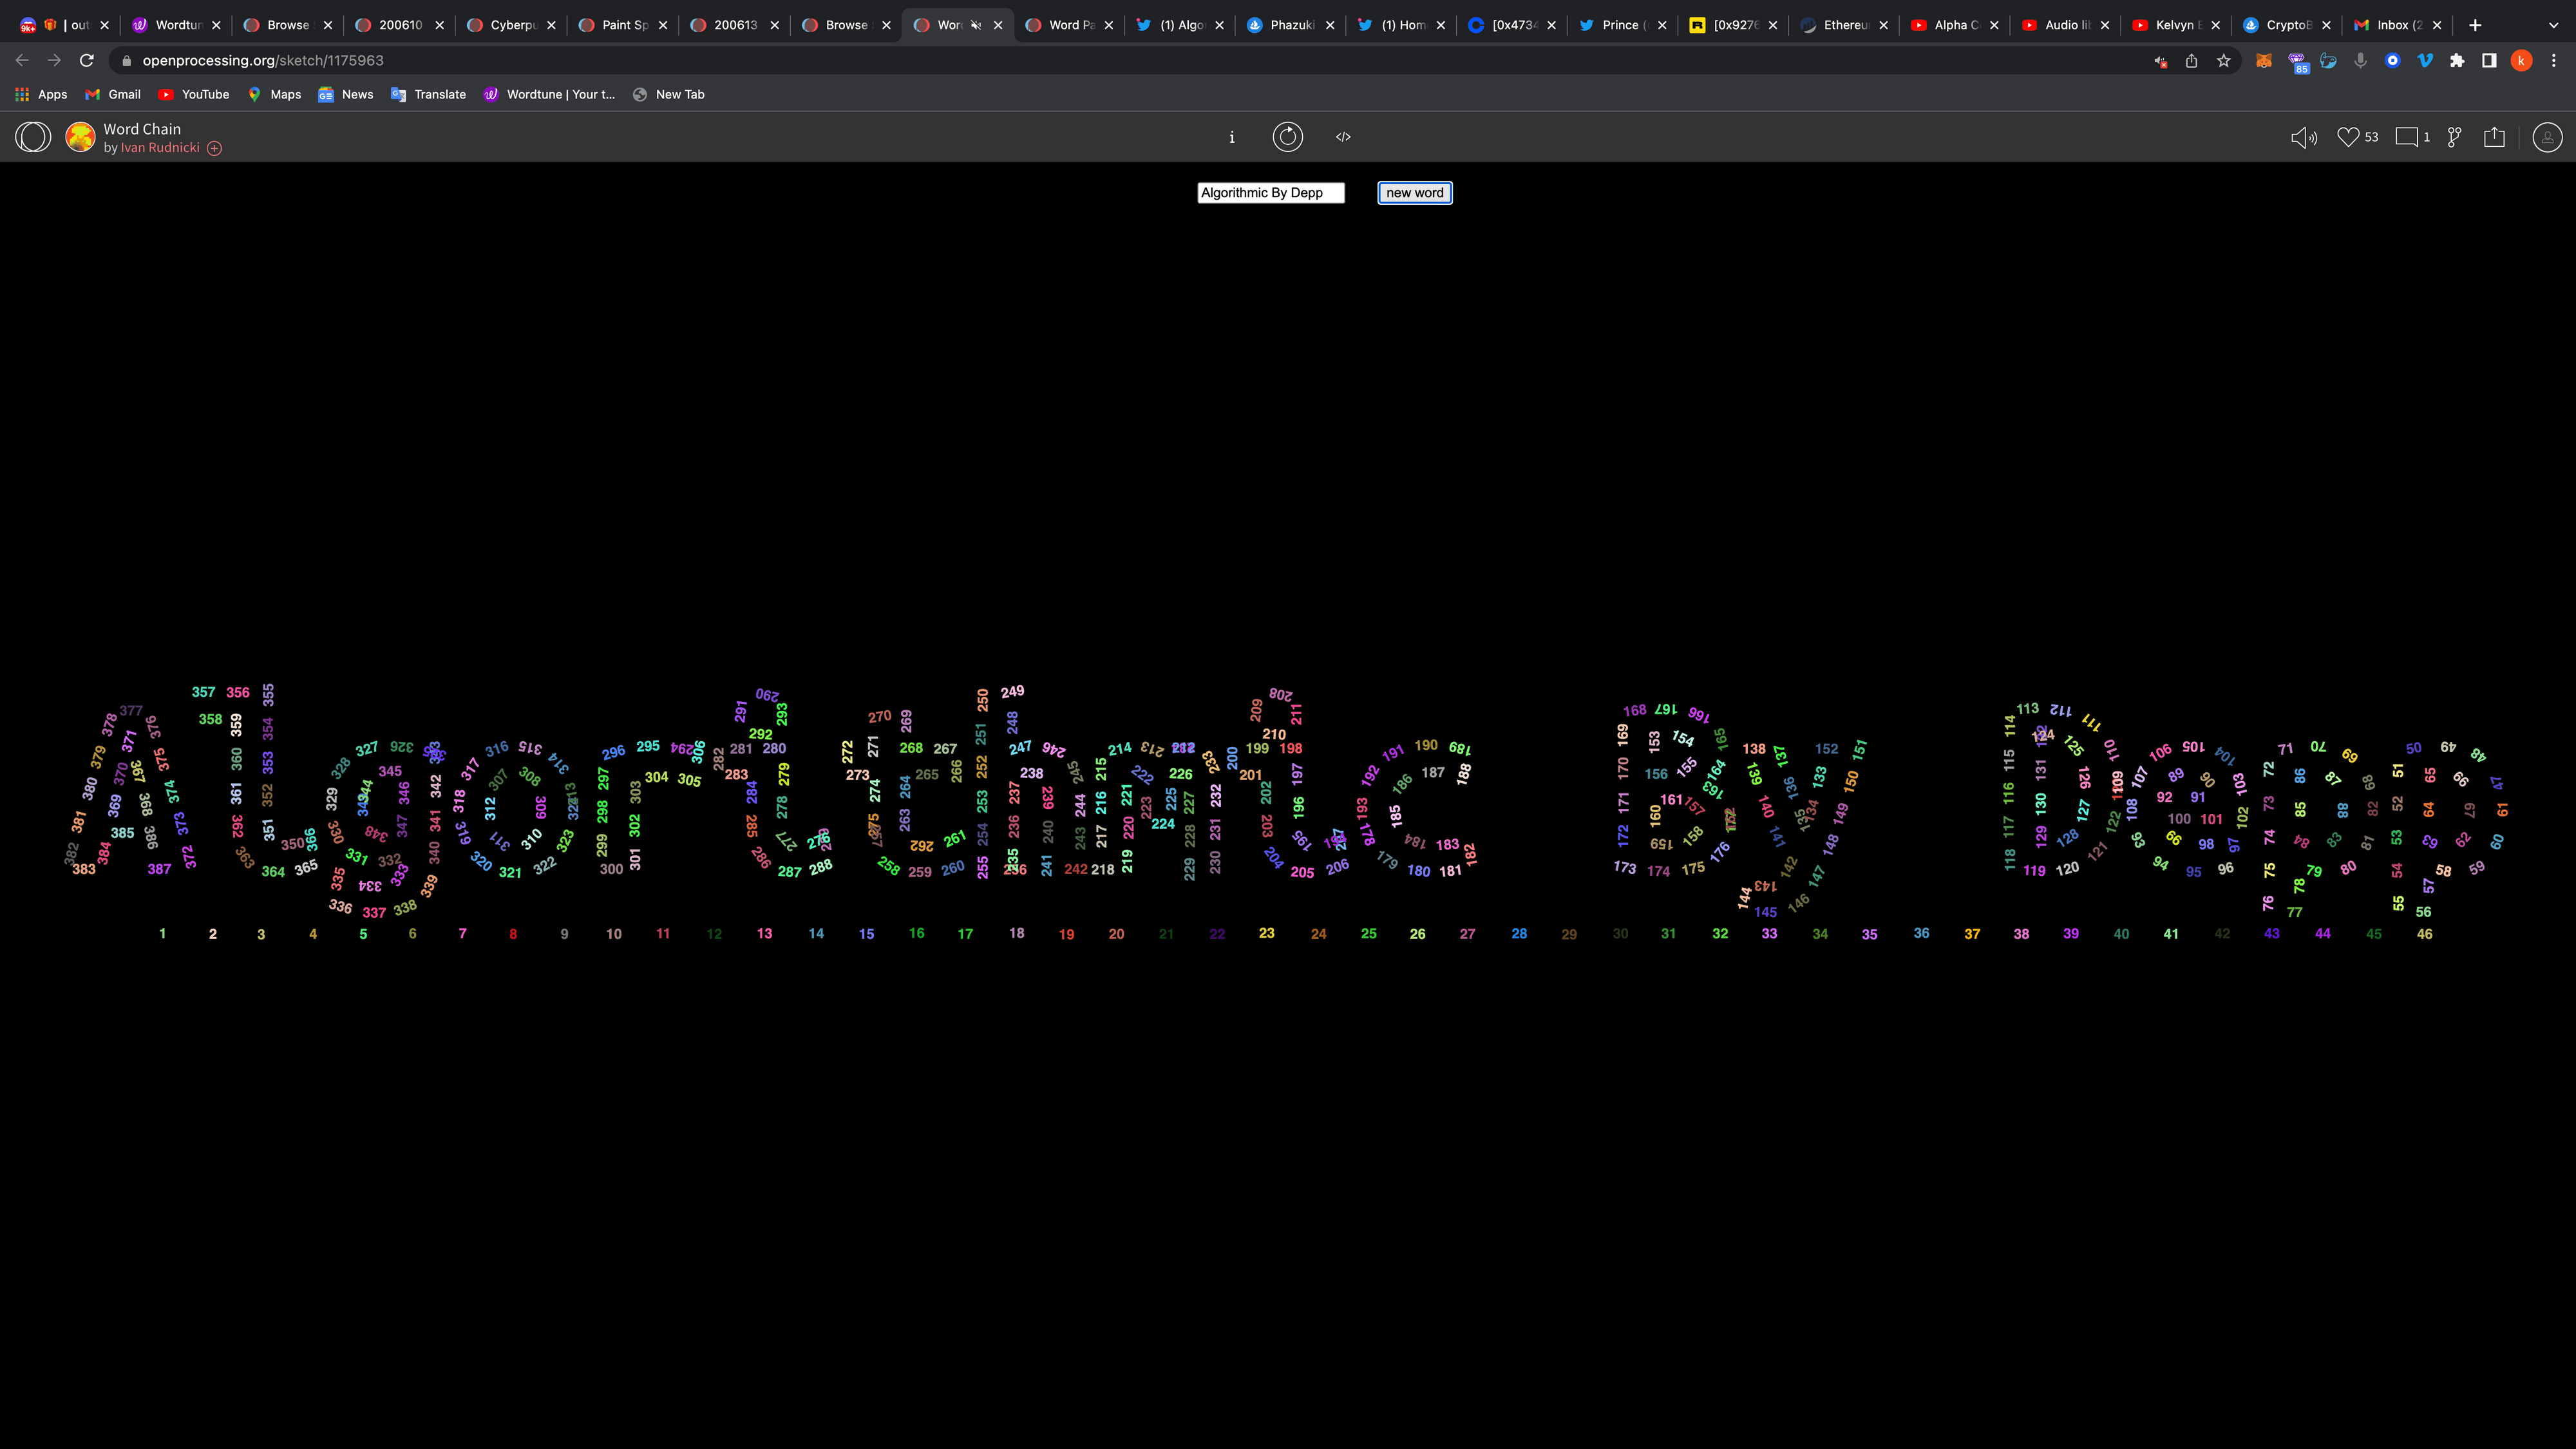The height and width of the screenshot is (1449, 2576).
Task: View the sketch source code
Action: (1343, 137)
